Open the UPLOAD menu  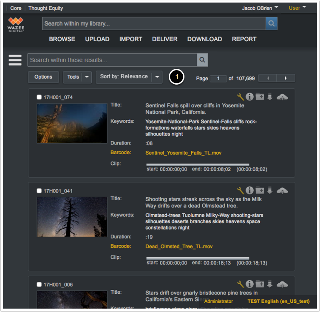pyautogui.click(x=97, y=39)
